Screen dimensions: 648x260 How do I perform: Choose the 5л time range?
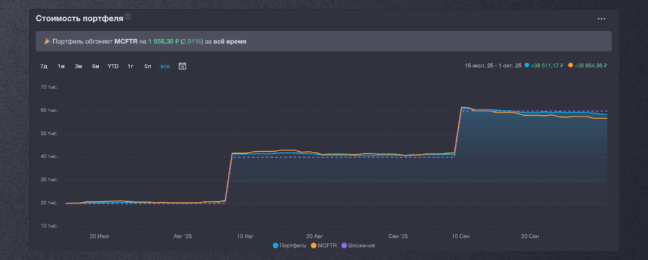tap(147, 66)
